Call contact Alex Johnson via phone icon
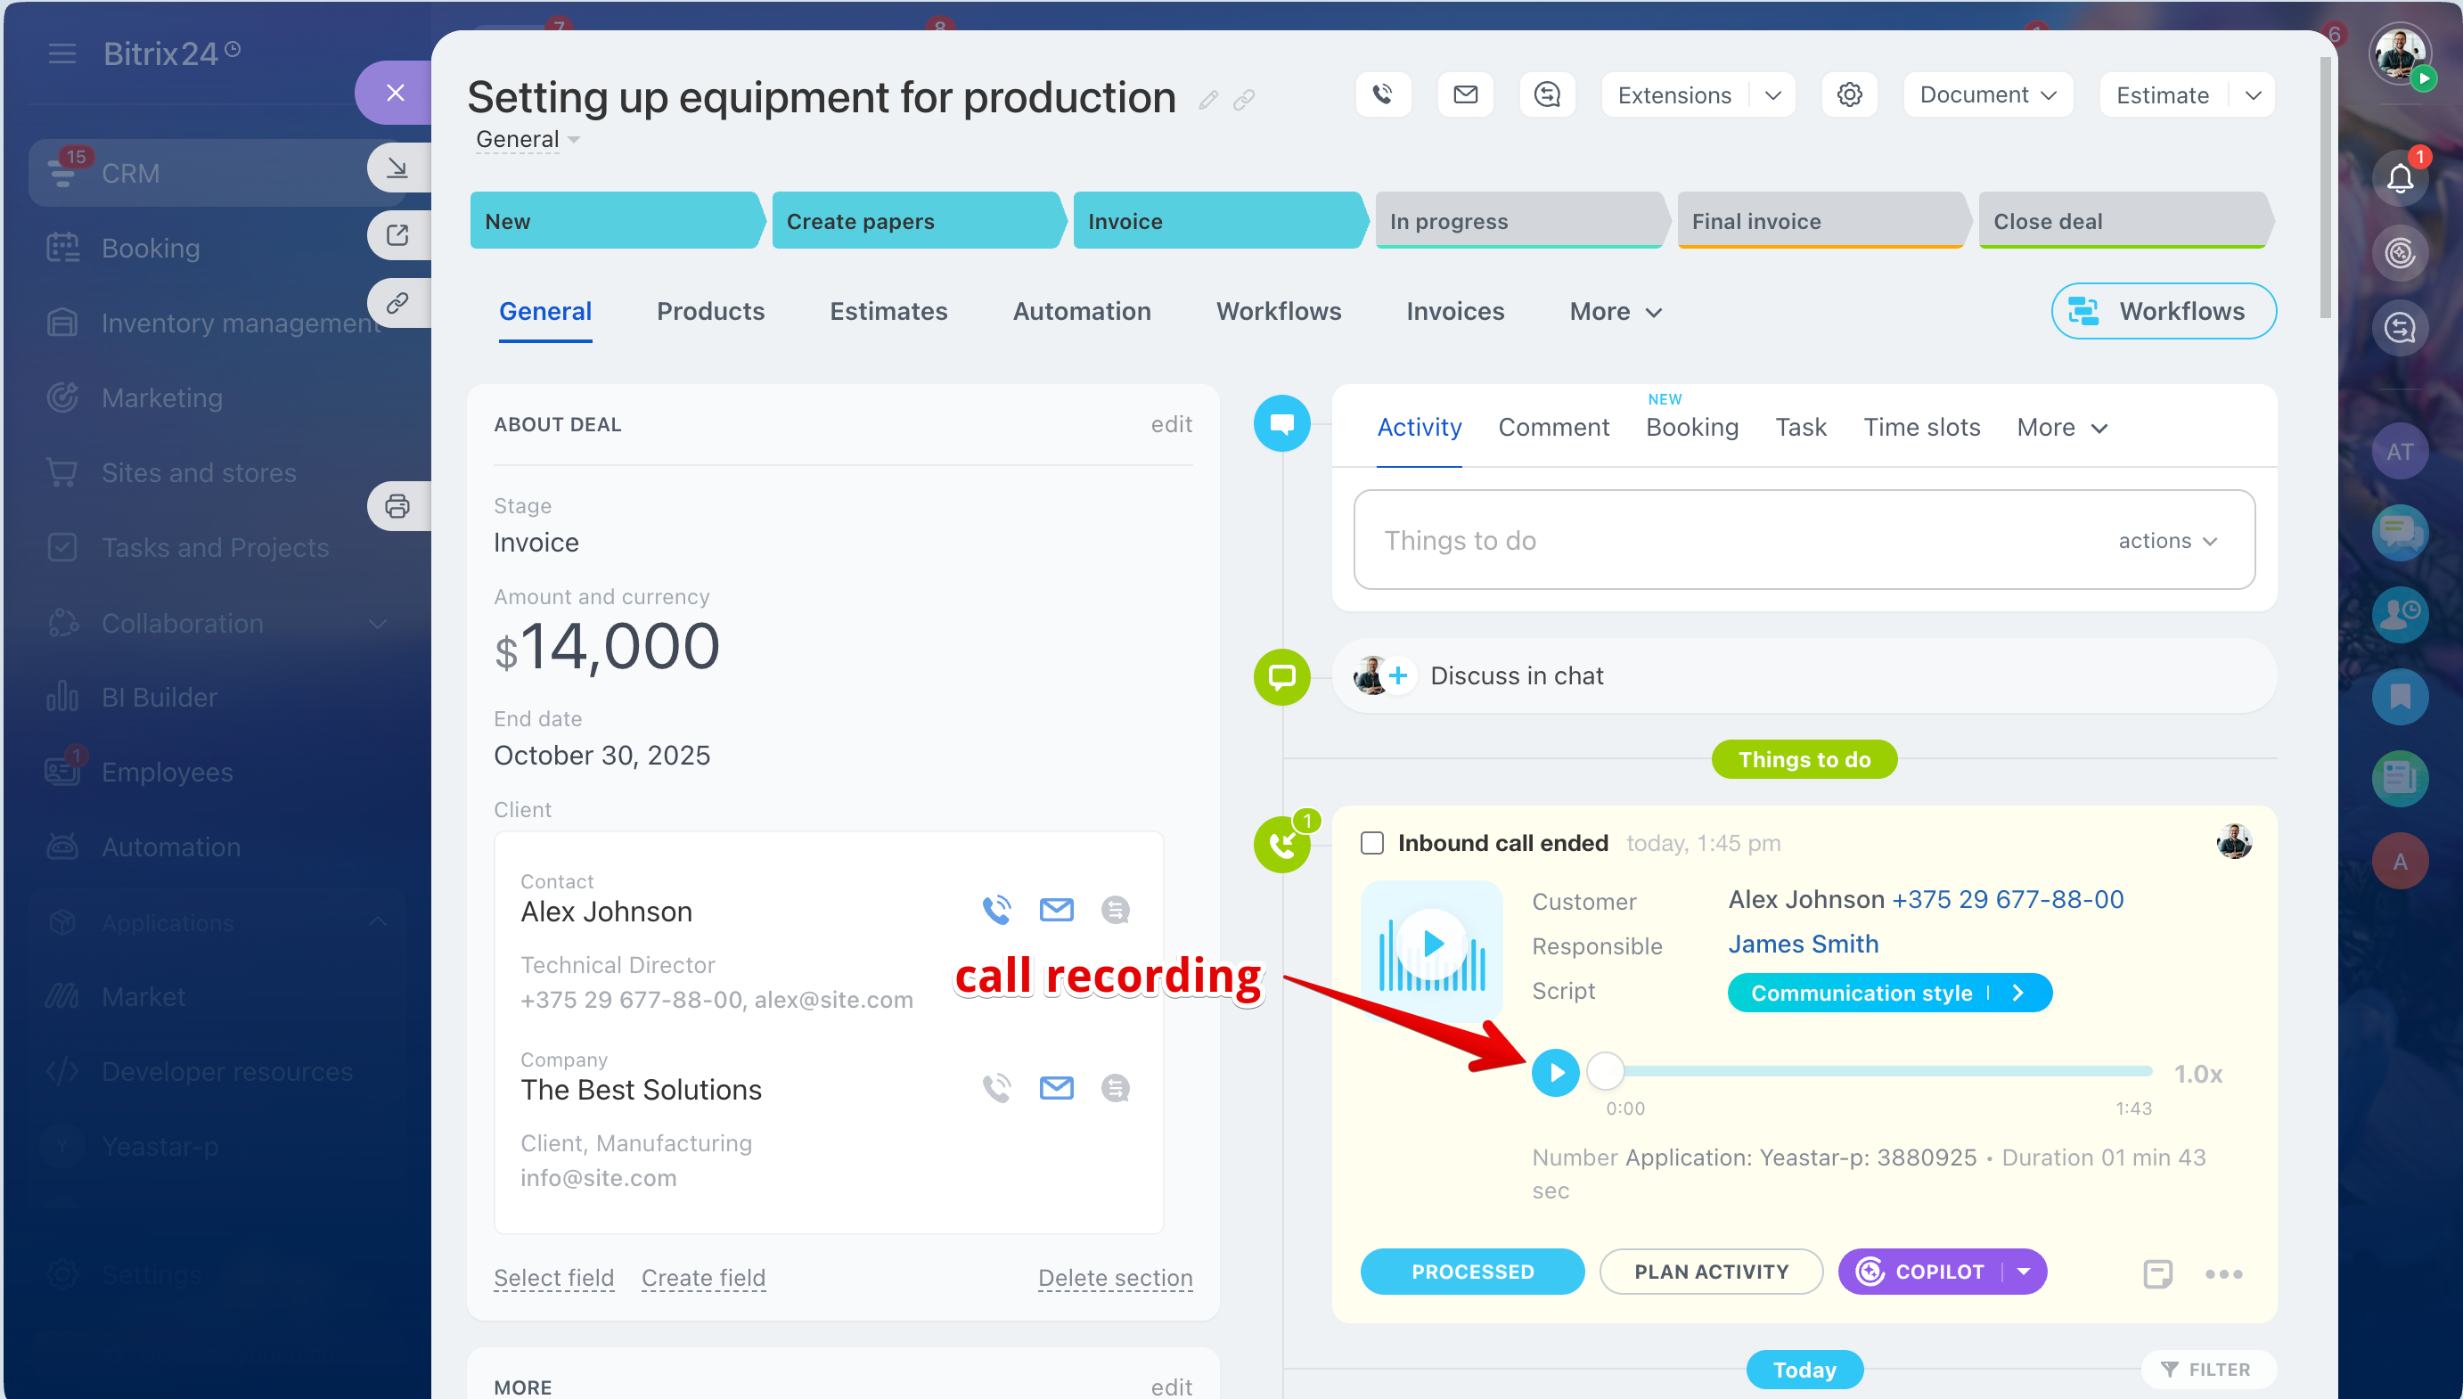Image resolution: width=2463 pixels, height=1399 pixels. click(996, 909)
